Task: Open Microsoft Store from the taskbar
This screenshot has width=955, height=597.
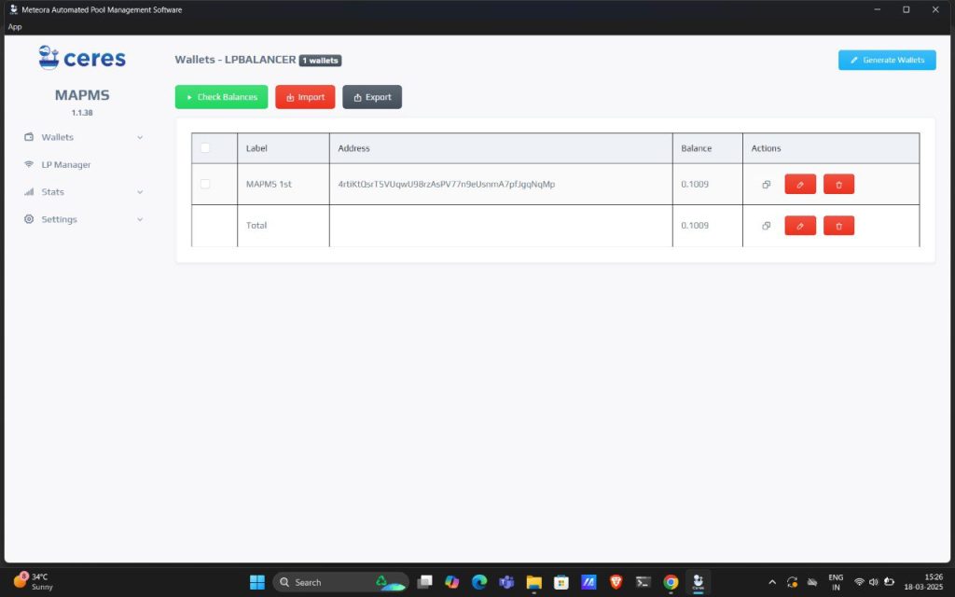Action: click(561, 582)
